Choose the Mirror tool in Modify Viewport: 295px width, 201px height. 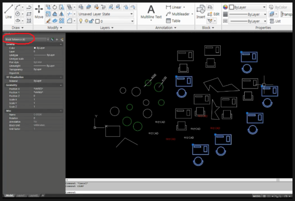click(x=62, y=14)
